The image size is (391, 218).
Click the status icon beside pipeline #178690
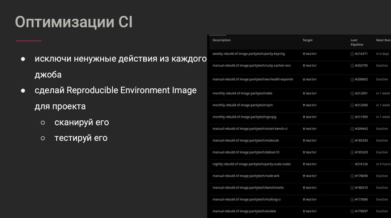coord(352,176)
